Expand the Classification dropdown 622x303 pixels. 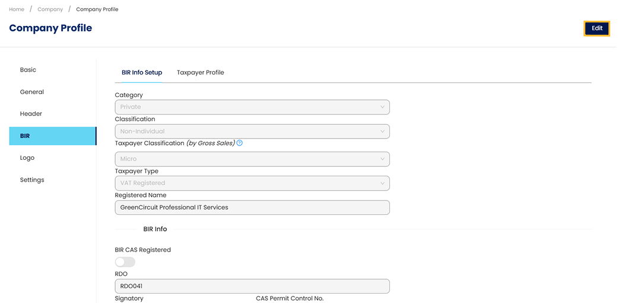pos(252,131)
